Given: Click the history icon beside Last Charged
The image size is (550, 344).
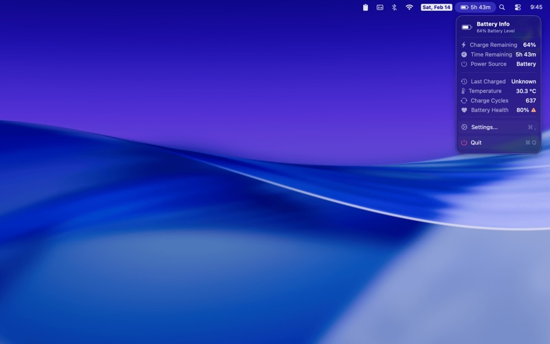Looking at the screenshot, I should (x=463, y=81).
